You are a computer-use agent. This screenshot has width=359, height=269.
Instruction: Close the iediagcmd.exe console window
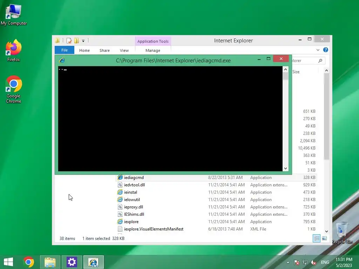tap(281, 59)
